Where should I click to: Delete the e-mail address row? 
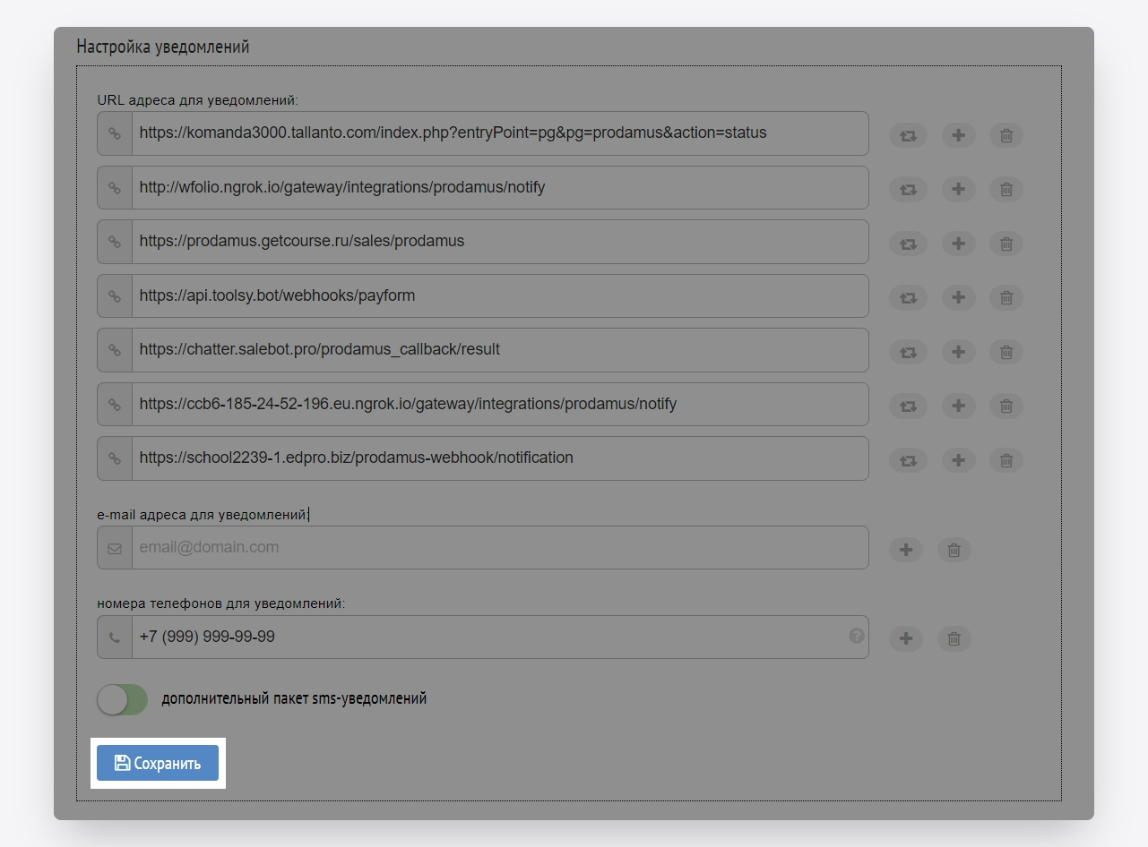(954, 550)
